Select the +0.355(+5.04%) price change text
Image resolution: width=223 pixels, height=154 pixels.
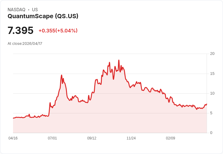(58, 31)
